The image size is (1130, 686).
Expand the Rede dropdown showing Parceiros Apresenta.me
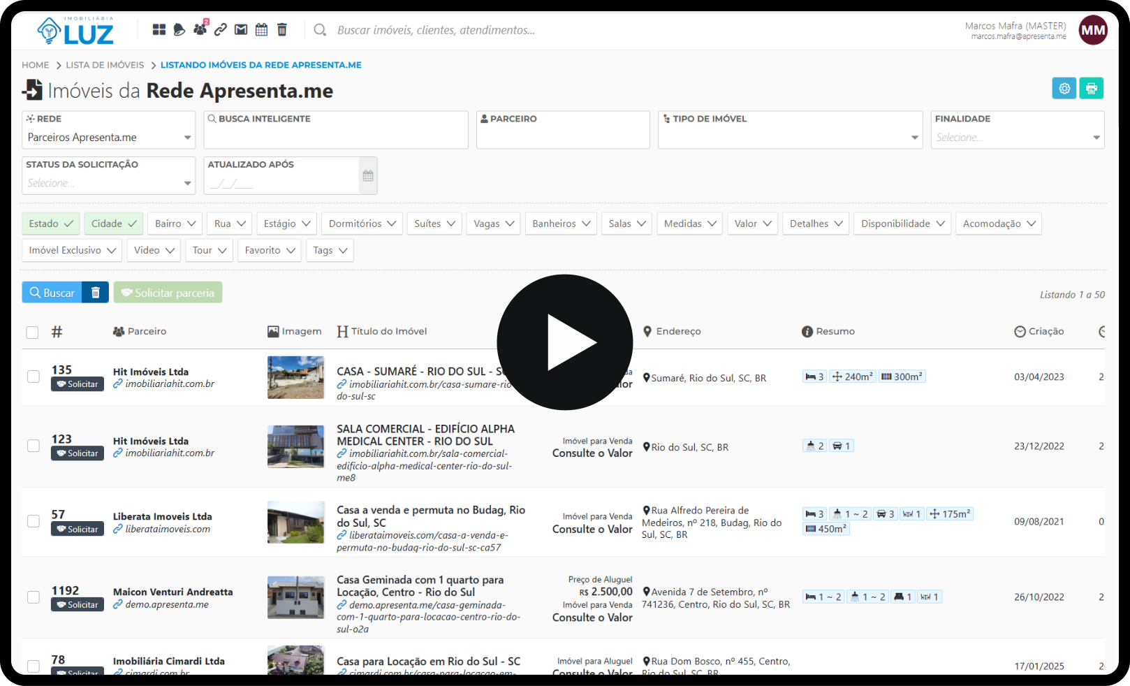click(108, 138)
